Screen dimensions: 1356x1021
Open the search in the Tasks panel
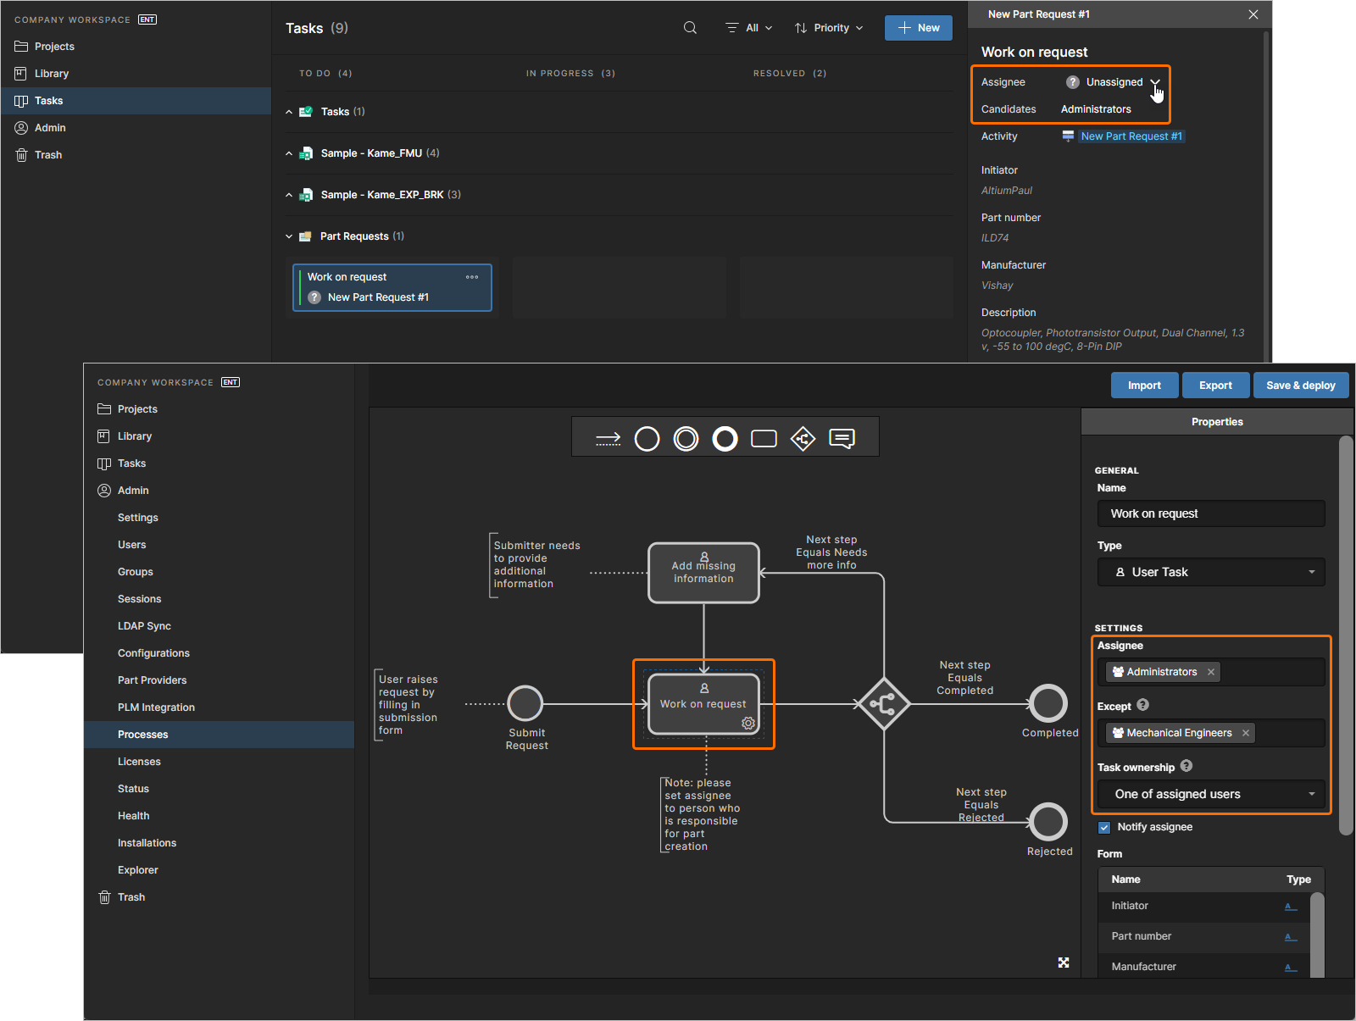pyautogui.click(x=689, y=27)
